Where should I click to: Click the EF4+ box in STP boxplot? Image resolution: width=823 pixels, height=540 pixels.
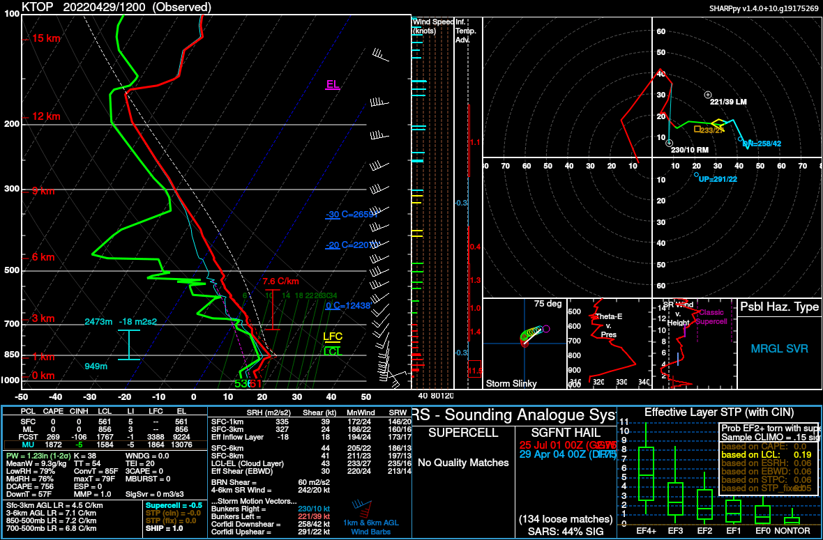(645, 474)
